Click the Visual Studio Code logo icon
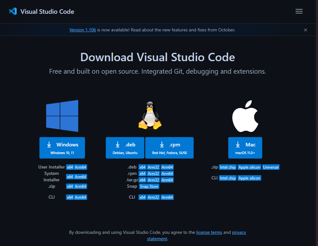Viewport: 318px width, 246px height. click(x=13, y=11)
